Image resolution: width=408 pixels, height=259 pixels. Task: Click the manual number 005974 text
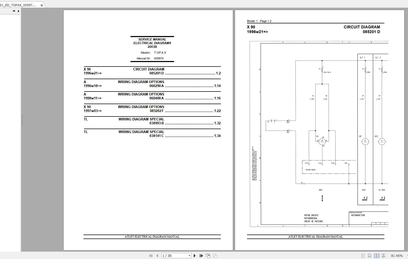[159, 58]
